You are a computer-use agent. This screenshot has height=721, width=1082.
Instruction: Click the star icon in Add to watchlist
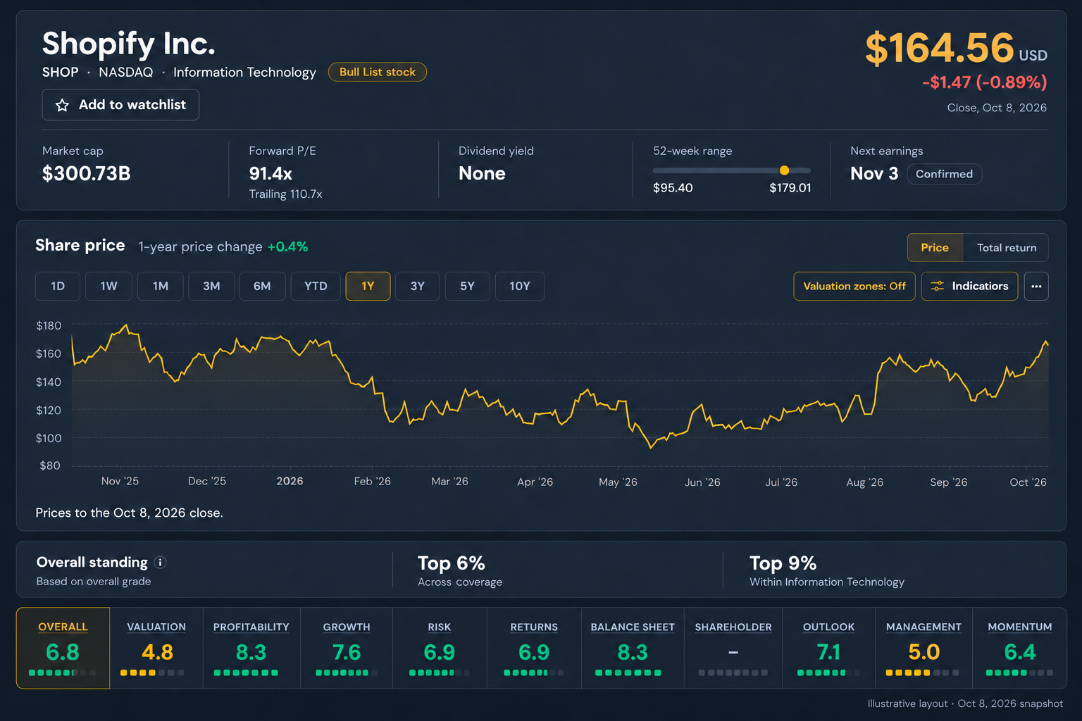coord(63,105)
